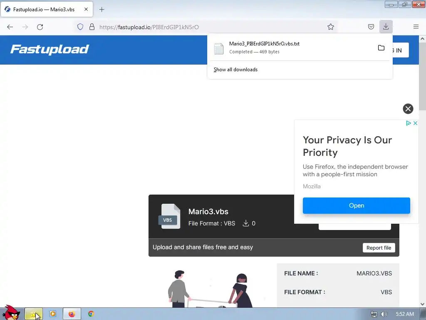Click the AdChoices triangle icon
Screen dimensions: 426x320
click(x=409, y=123)
